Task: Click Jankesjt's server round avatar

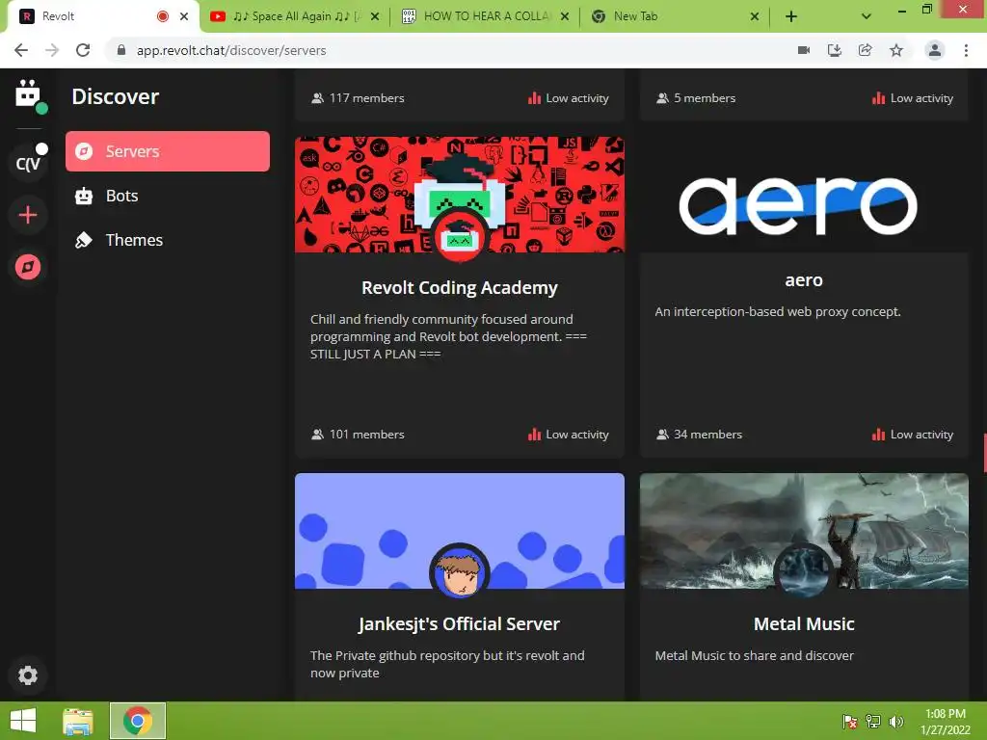Action: [x=460, y=571]
